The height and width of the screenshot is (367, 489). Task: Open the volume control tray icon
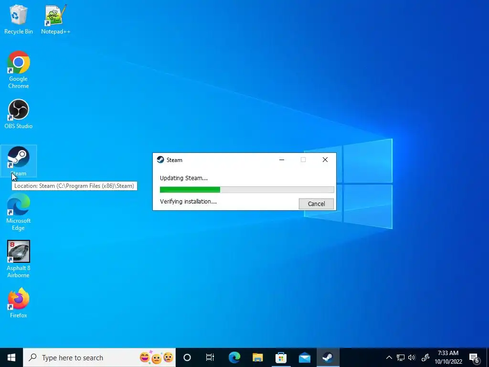pyautogui.click(x=412, y=357)
